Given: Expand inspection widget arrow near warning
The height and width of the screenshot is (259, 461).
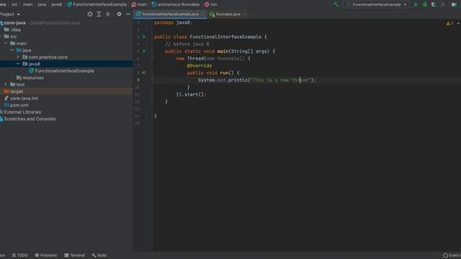Looking at the screenshot, I should coord(458,23).
